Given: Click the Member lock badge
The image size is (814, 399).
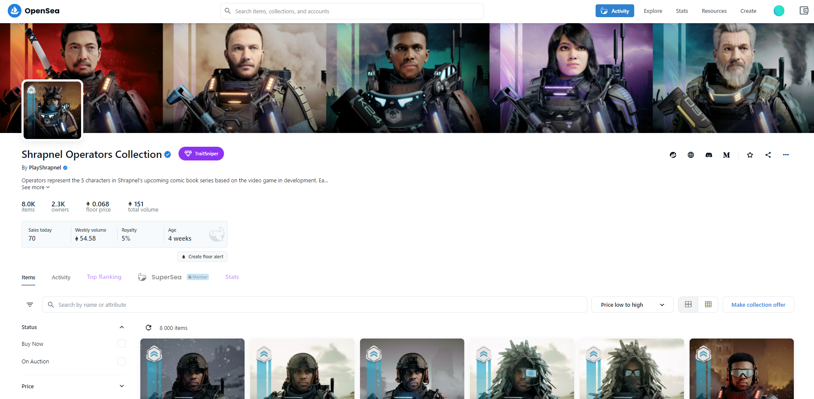Looking at the screenshot, I should pyautogui.click(x=198, y=277).
